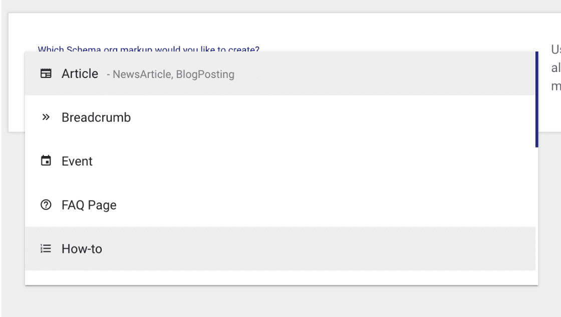Select Article from the markup list

[x=80, y=74]
